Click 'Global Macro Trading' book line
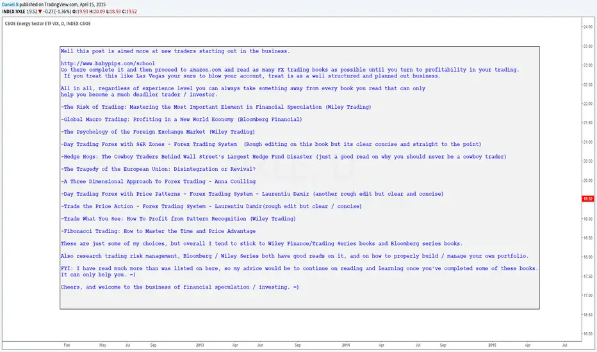 [181, 120]
